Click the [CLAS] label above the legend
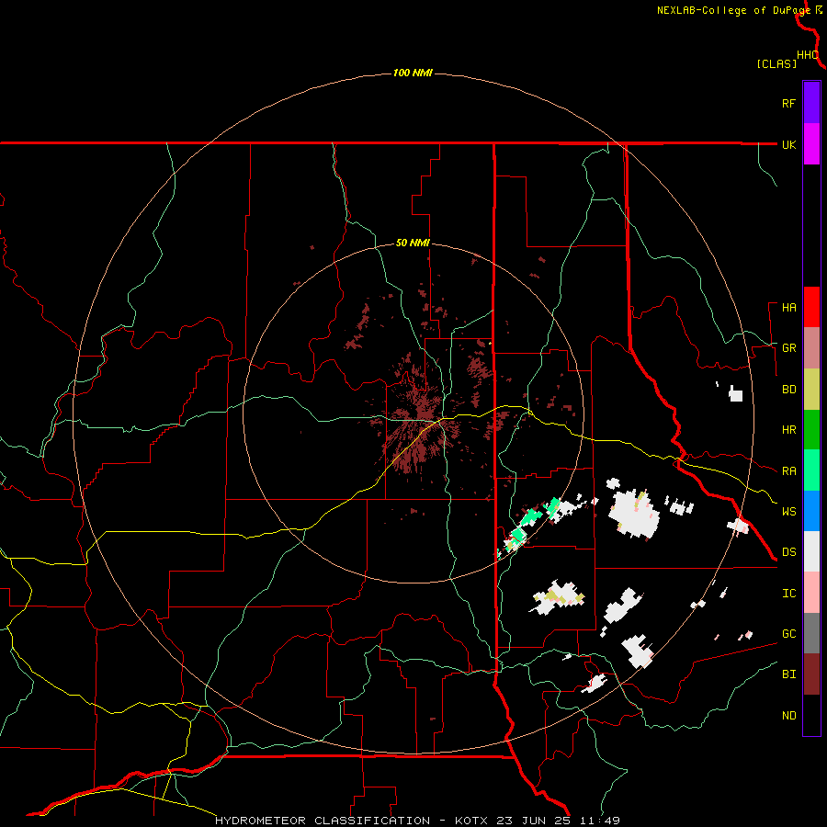 (x=776, y=64)
